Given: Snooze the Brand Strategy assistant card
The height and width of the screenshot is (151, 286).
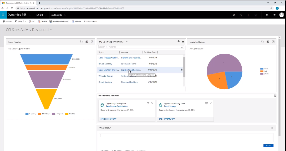Looking at the screenshot, I should [x=206, y=103].
